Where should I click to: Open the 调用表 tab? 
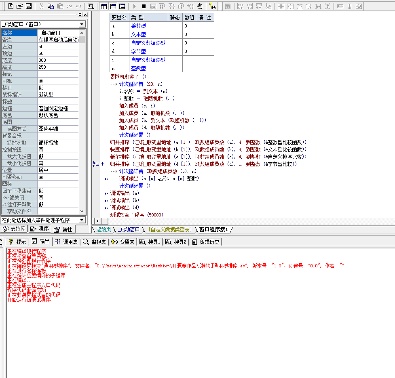(66, 242)
